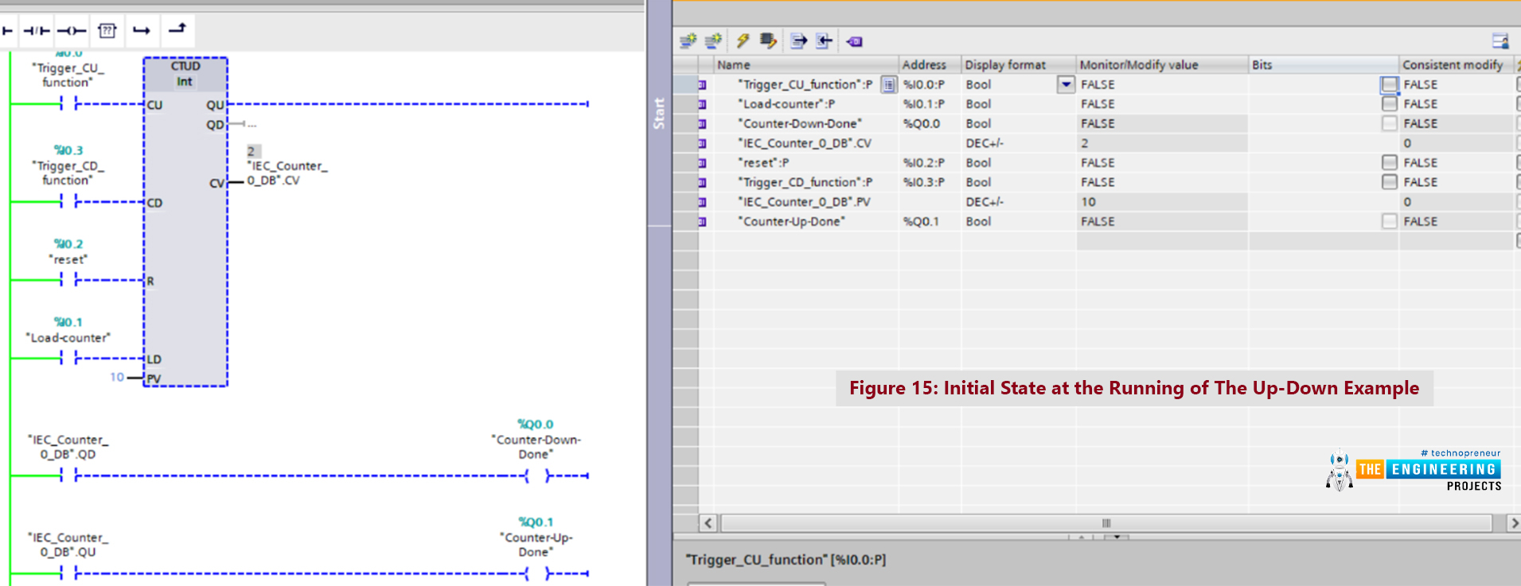The image size is (1521, 586).
Task: Click the Consistent modify column header
Action: pyautogui.click(x=1456, y=64)
